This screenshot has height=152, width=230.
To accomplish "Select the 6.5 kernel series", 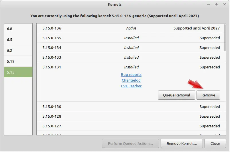I will (x=18, y=40).
